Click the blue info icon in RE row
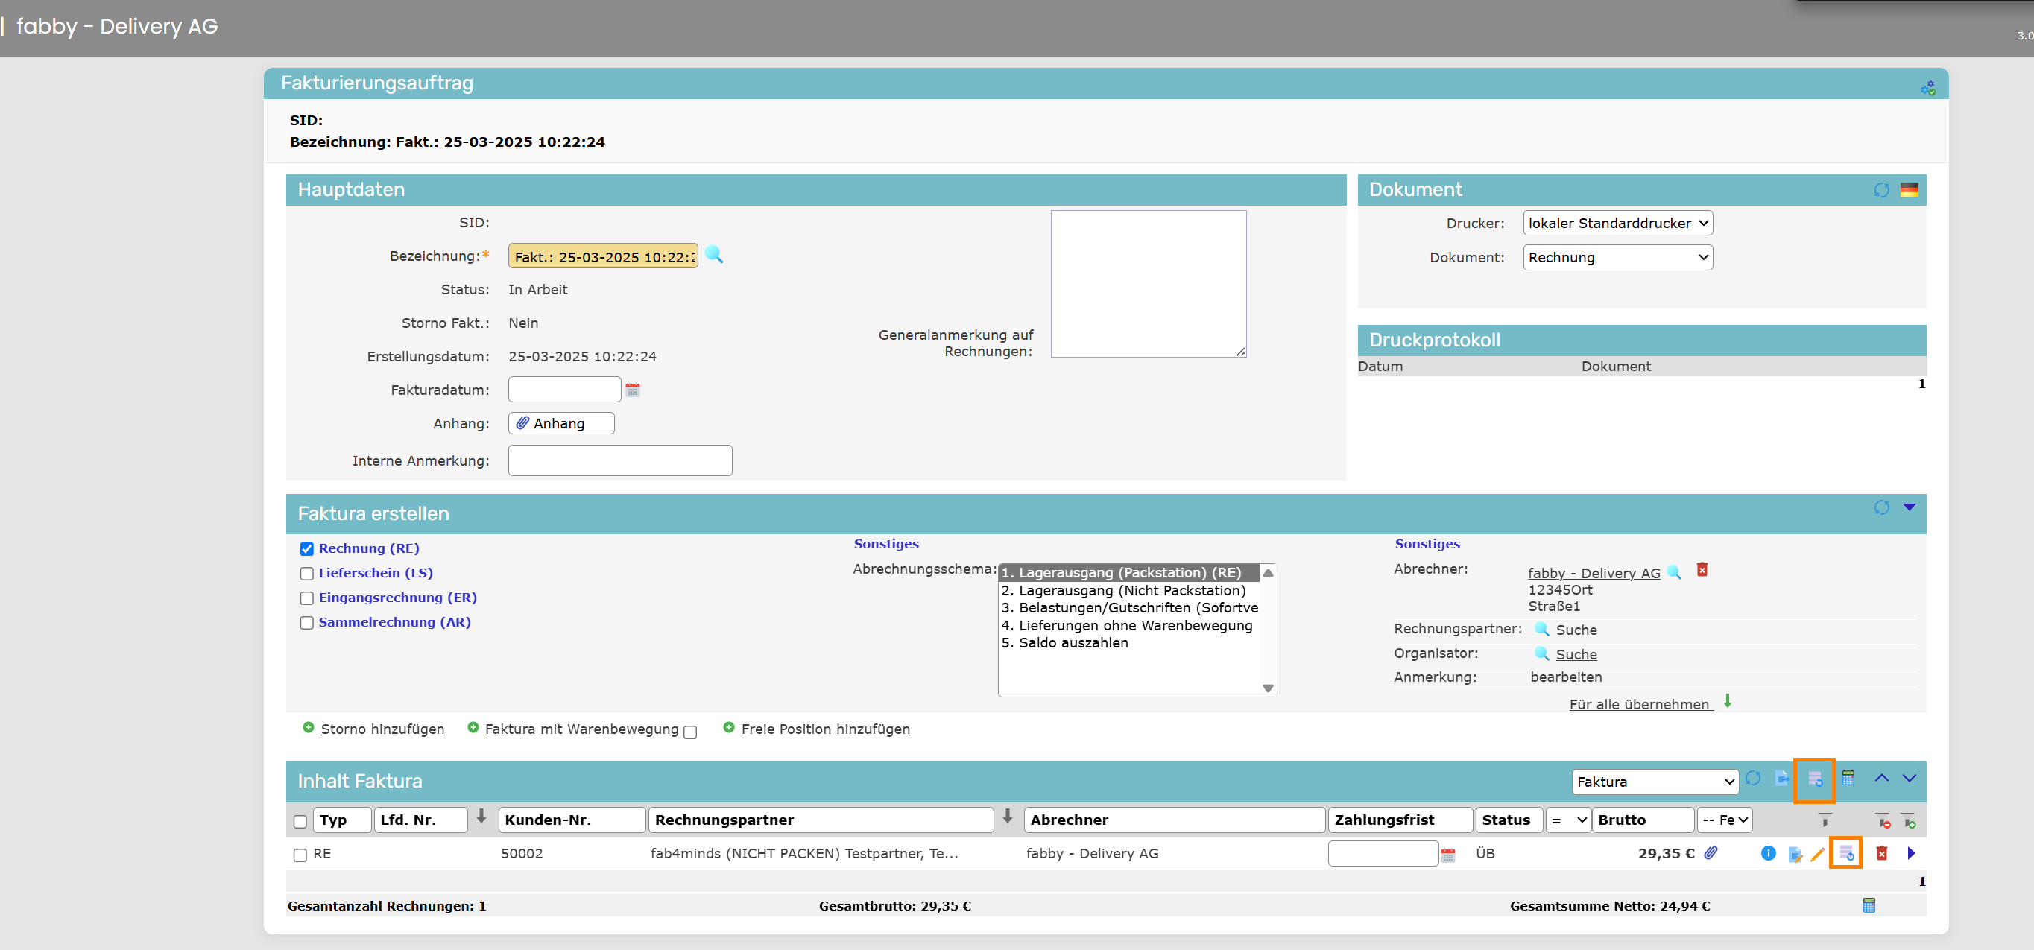 coord(1768,853)
